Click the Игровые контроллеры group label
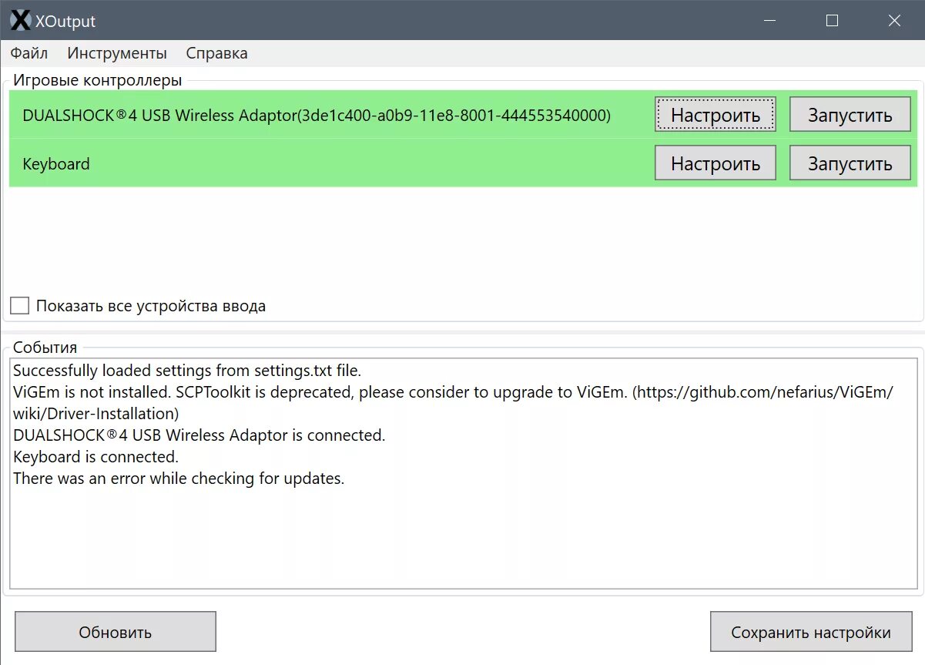925x665 pixels. (x=96, y=79)
